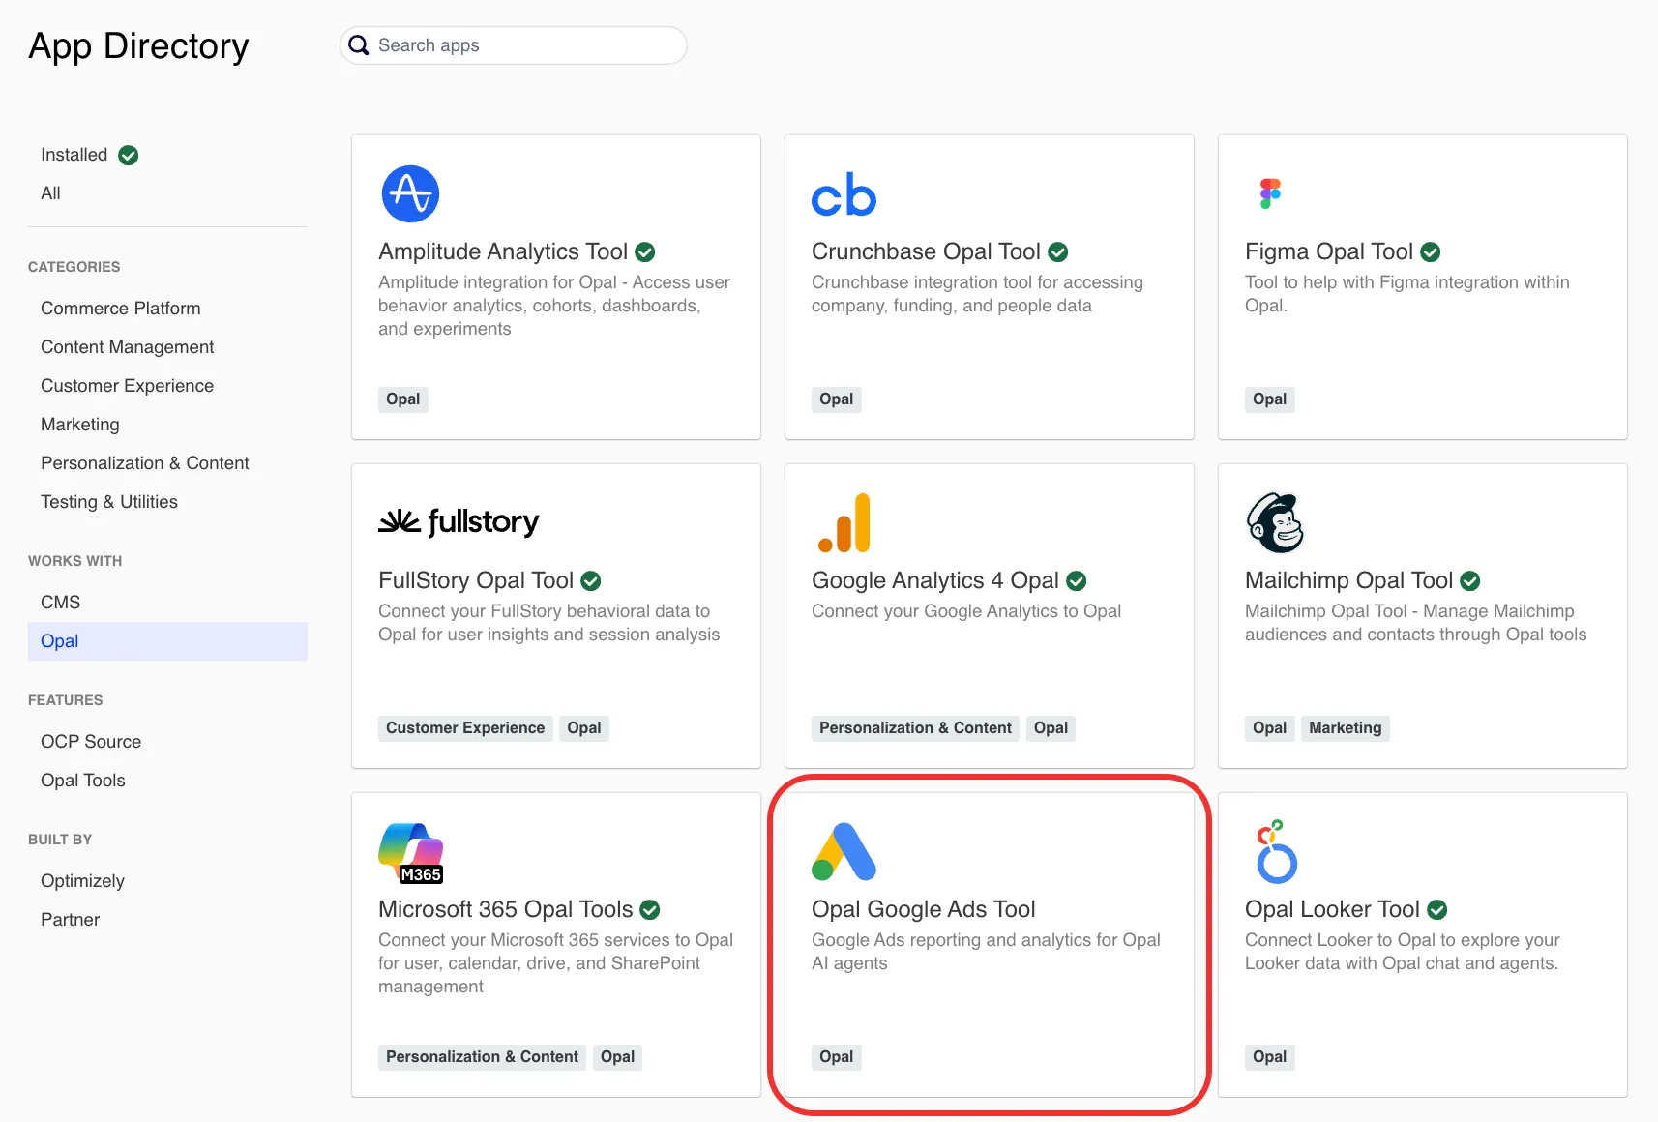Click Personalization & Content tag on Microsoft 365 card
The width and height of the screenshot is (1658, 1122).
click(482, 1057)
